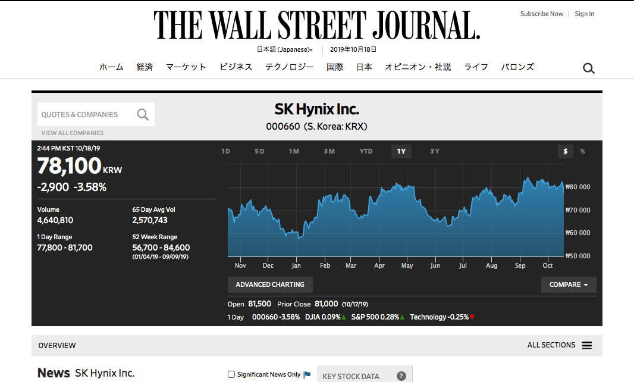Open the テクノロジー menu item

(290, 67)
